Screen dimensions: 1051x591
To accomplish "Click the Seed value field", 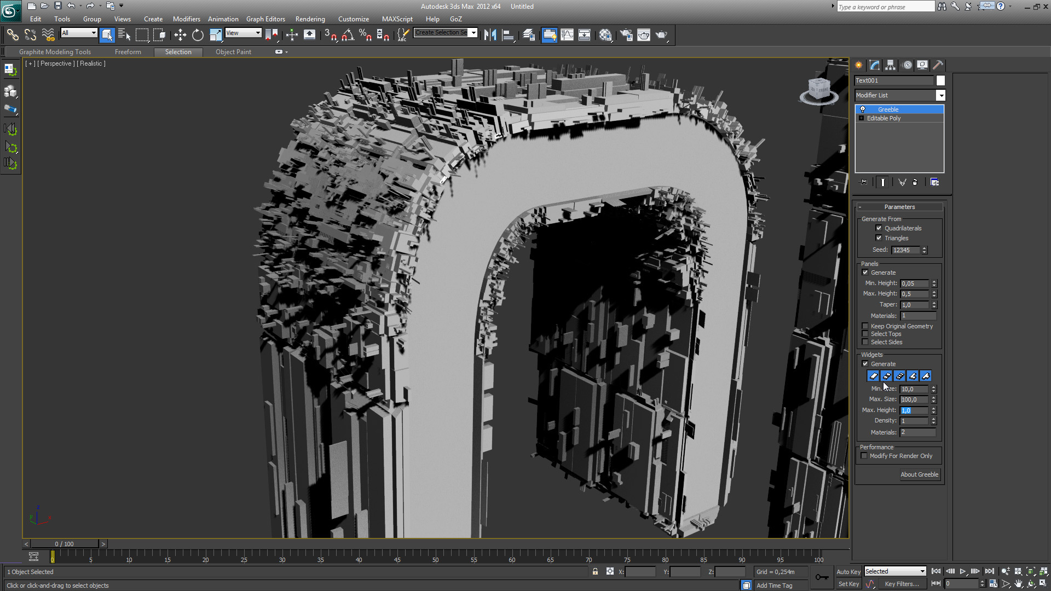I will click(905, 250).
